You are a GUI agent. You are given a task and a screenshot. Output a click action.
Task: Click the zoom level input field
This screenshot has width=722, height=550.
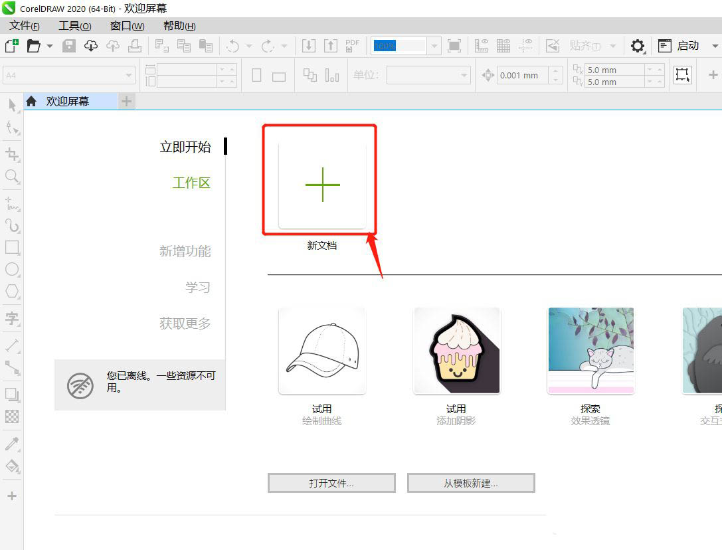coord(399,46)
